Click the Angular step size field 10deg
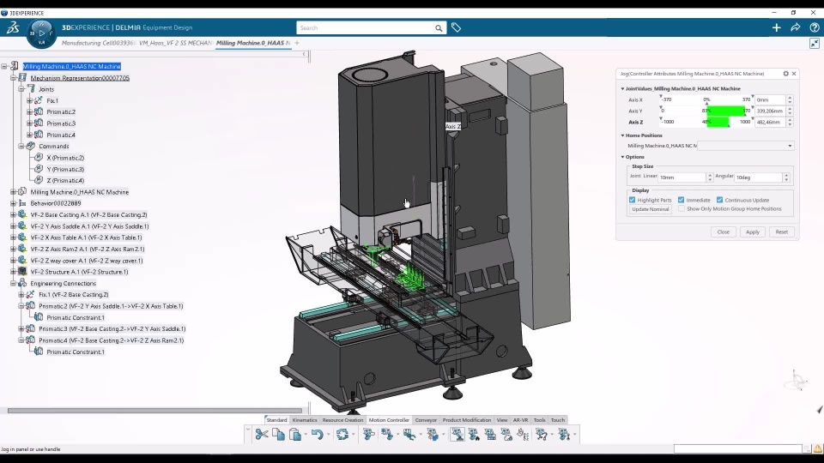This screenshot has height=463, width=824. click(759, 177)
